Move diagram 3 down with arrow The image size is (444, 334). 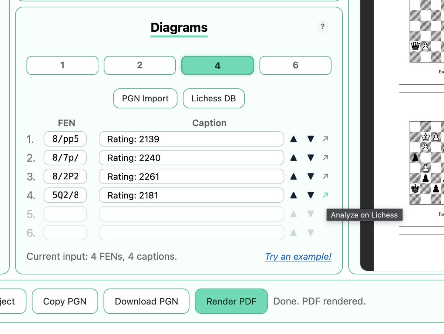click(311, 176)
